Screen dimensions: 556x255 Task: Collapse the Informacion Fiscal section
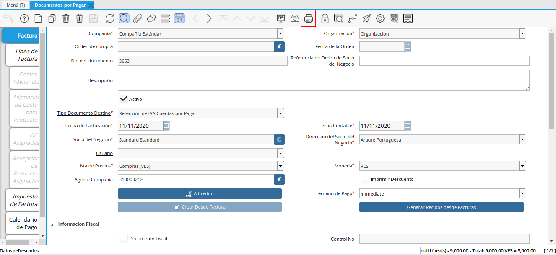[x=52, y=224]
